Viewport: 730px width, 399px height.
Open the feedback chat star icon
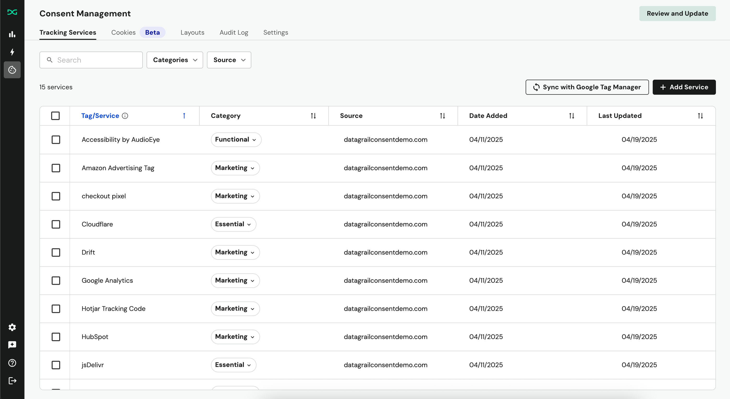[x=12, y=345]
